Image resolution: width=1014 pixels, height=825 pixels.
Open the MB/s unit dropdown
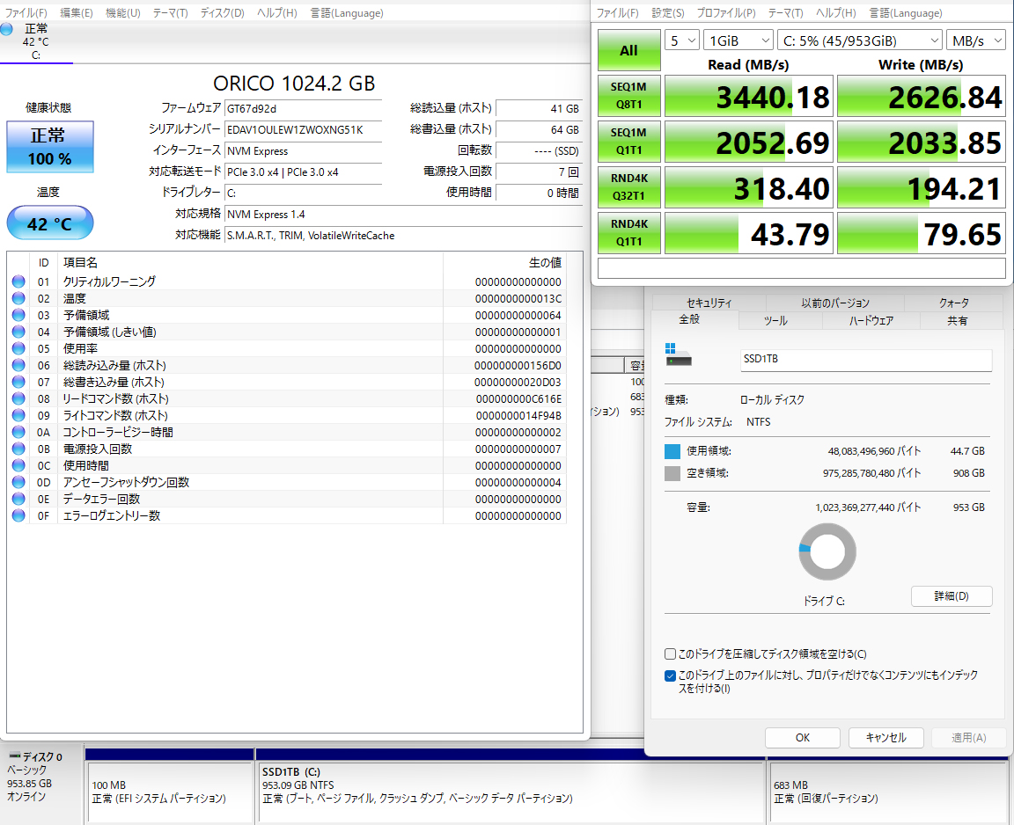tap(976, 40)
